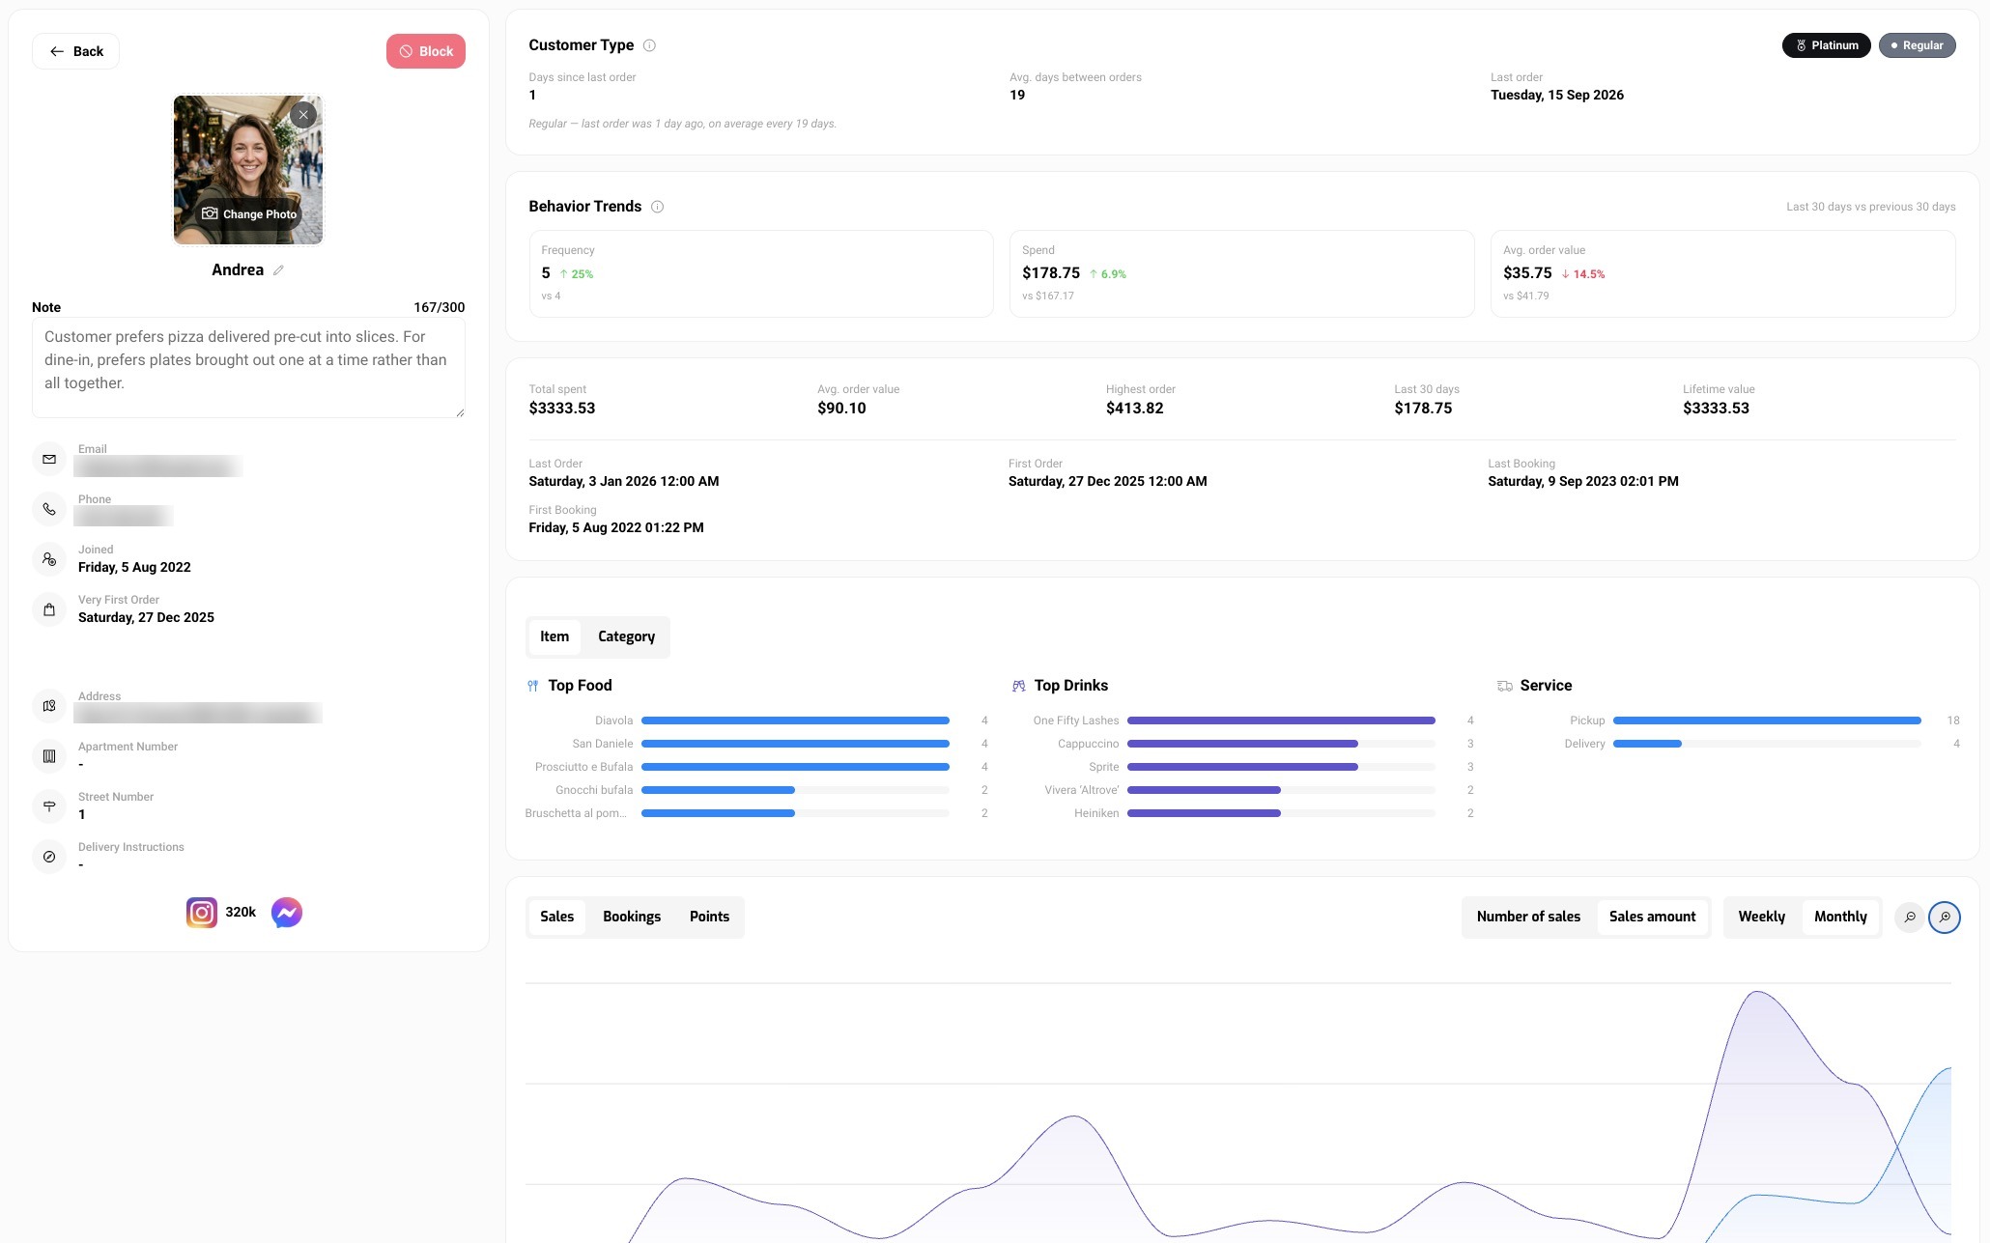The width and height of the screenshot is (1990, 1243).
Task: Select the Points tab
Action: 709,917
